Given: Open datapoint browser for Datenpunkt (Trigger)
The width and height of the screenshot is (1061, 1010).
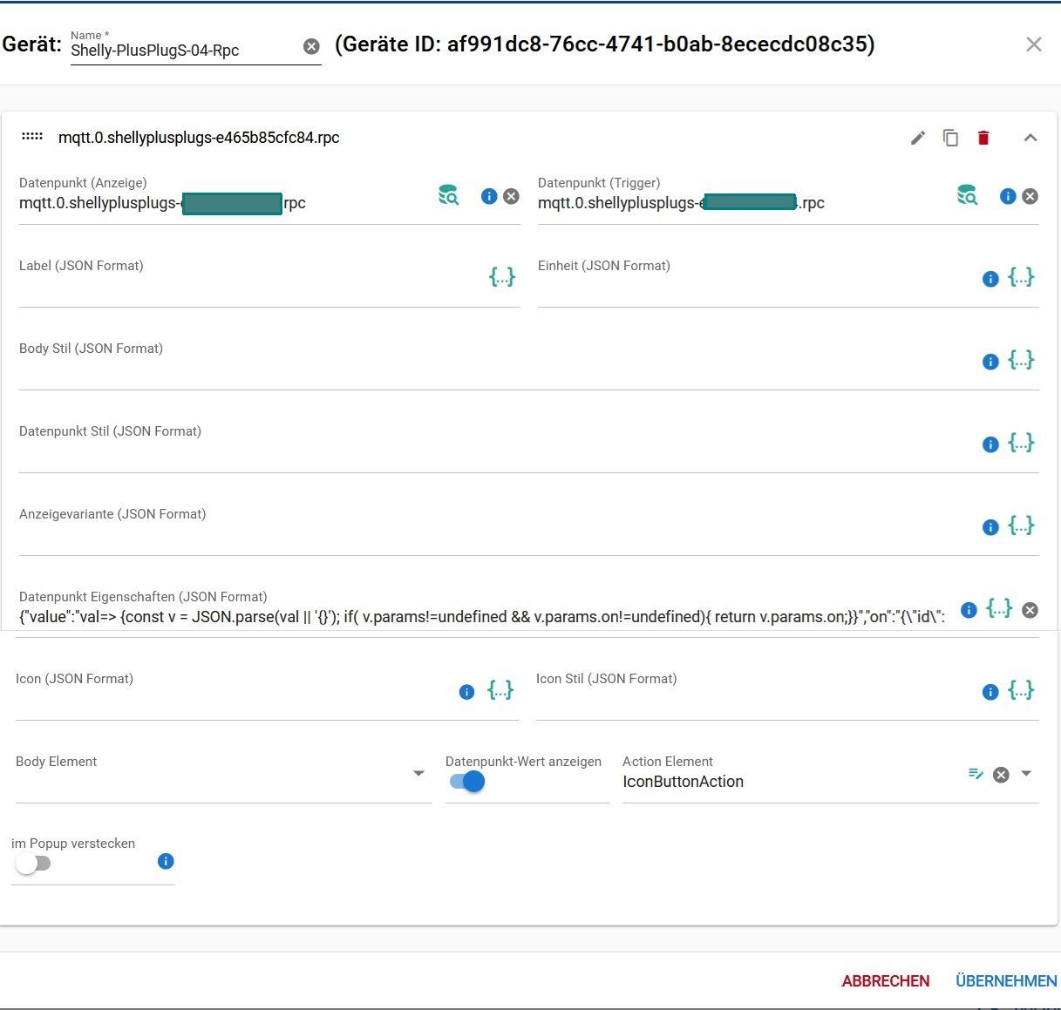Looking at the screenshot, I should pos(967,195).
